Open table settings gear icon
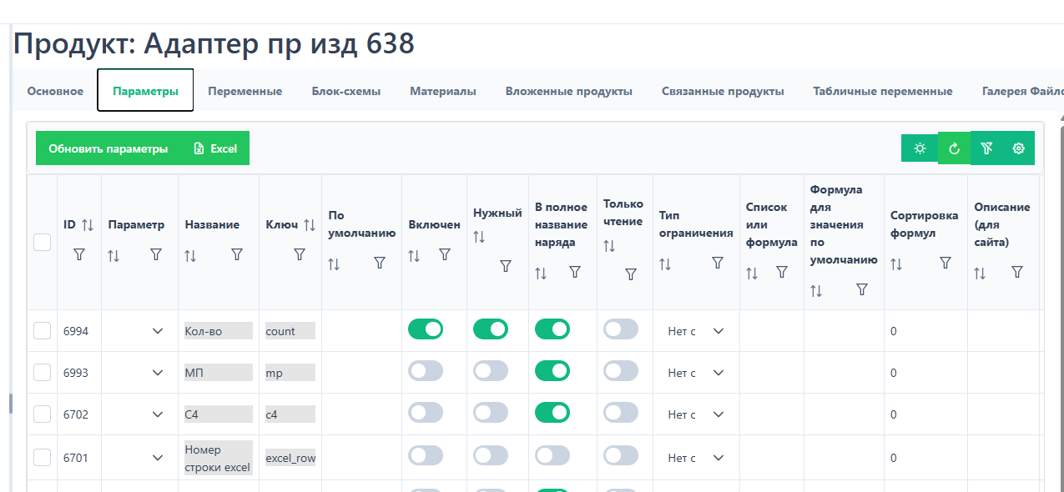This screenshot has height=492, width=1064. (1018, 148)
